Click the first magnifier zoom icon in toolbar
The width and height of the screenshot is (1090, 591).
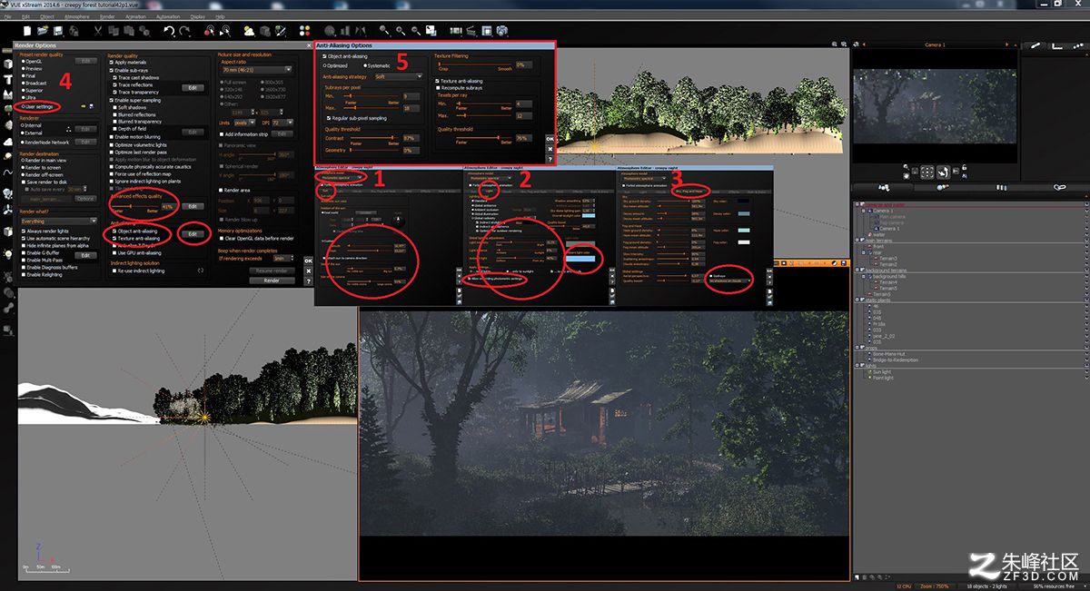pos(385,31)
